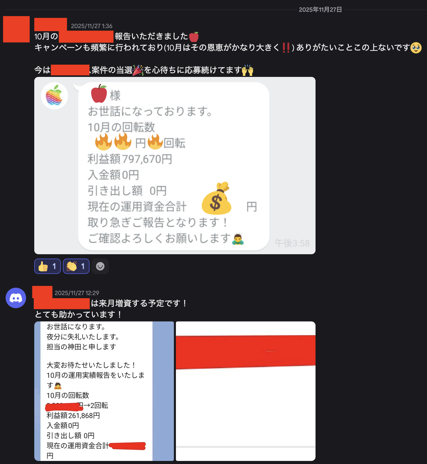Click the 2025/11/27 1:36 timestamp
The image size is (427, 464).
tap(92, 26)
